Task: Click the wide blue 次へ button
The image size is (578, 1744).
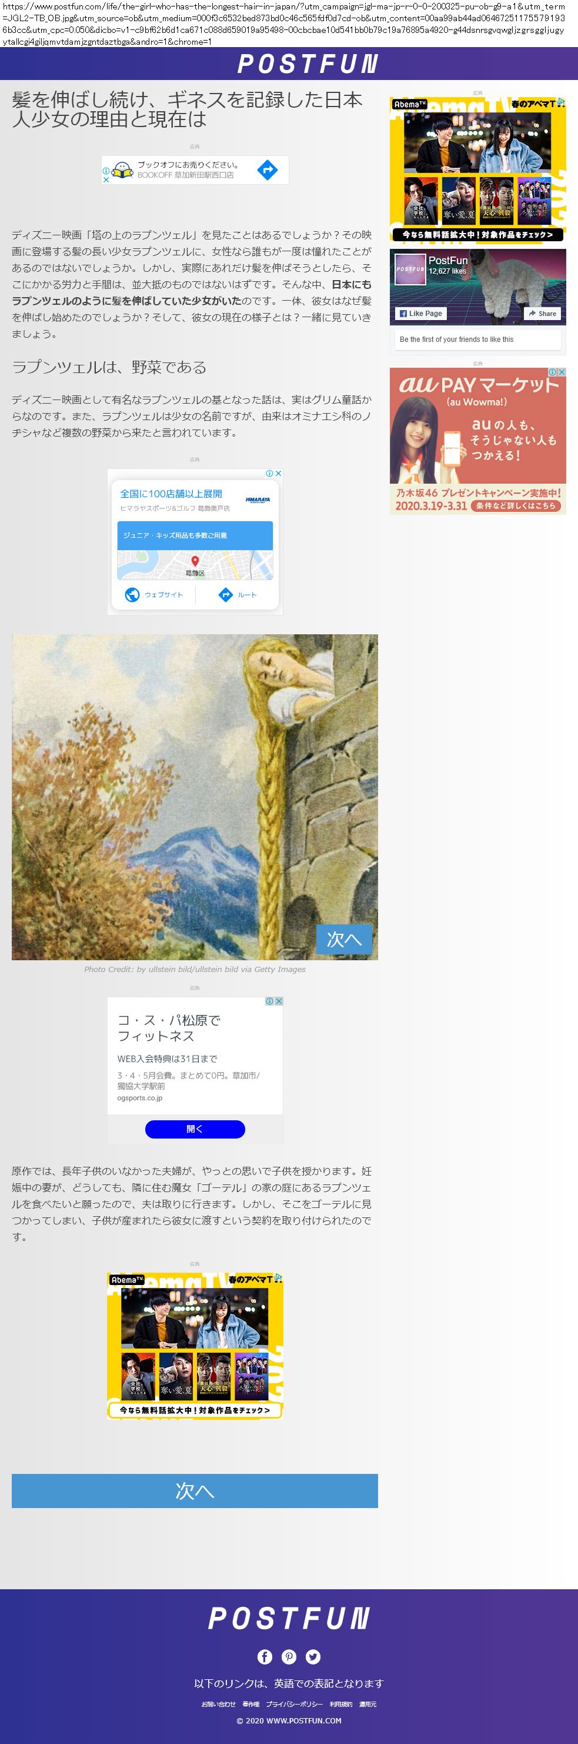Action: click(x=195, y=1491)
